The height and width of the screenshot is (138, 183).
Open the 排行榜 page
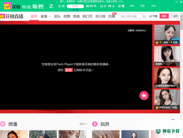coord(101,16)
